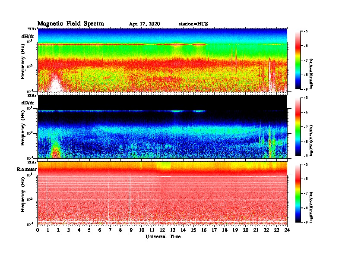The height and width of the screenshot is (264, 342).
Task: Click hour tick label "7" on time axis
Action: [x=110, y=230]
